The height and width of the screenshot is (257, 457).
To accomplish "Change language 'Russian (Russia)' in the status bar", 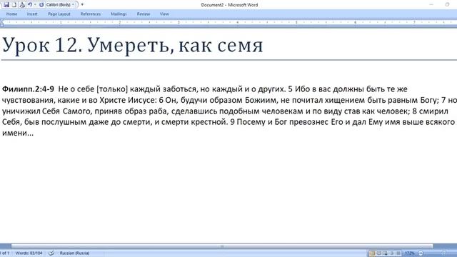I will pos(74,253).
